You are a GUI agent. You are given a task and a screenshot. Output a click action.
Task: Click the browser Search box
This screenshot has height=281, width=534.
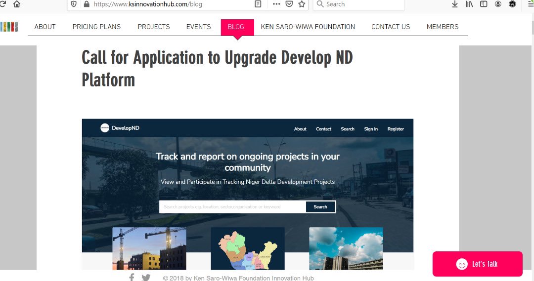pyautogui.click(x=358, y=4)
